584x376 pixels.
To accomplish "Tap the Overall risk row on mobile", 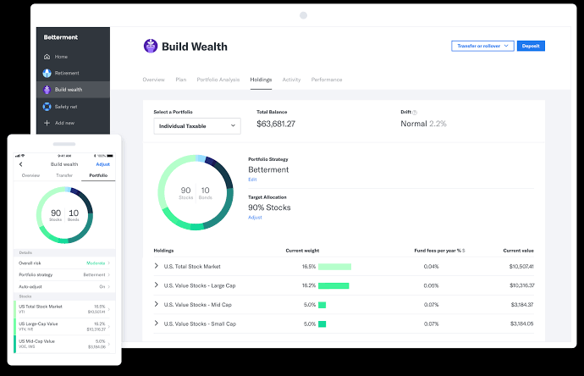I will point(64,263).
